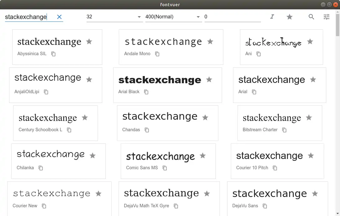Open the settings sliders icon
This screenshot has width=340, height=216.
coord(326,17)
